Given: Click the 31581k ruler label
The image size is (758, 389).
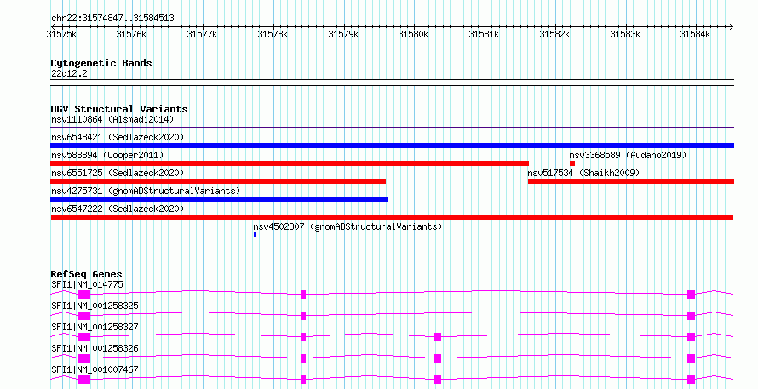Looking at the screenshot, I should (484, 34).
